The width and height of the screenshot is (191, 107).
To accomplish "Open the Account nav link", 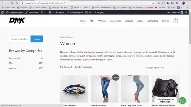I will point(129,21).
